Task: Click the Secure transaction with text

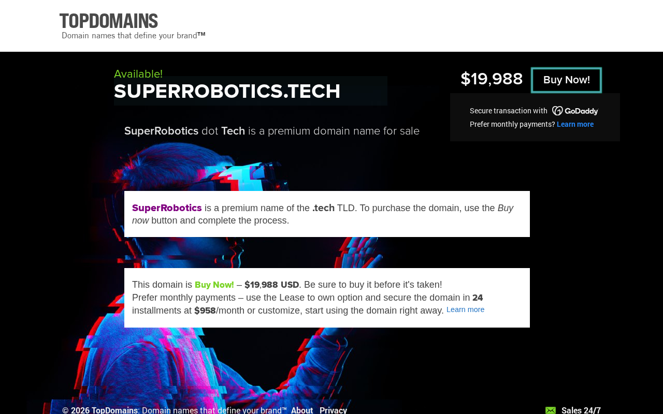Action: click(508, 111)
